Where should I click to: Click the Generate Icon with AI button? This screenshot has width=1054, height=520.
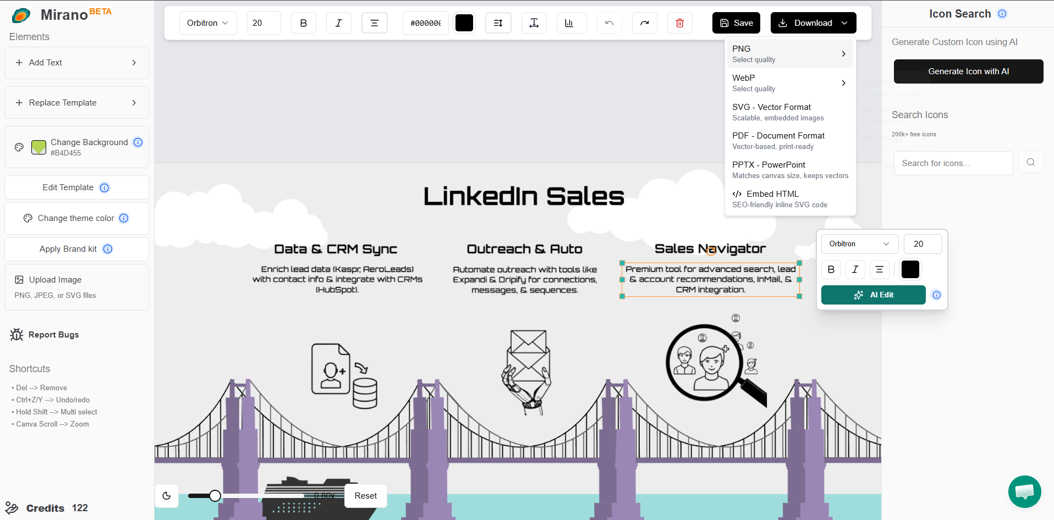click(968, 71)
